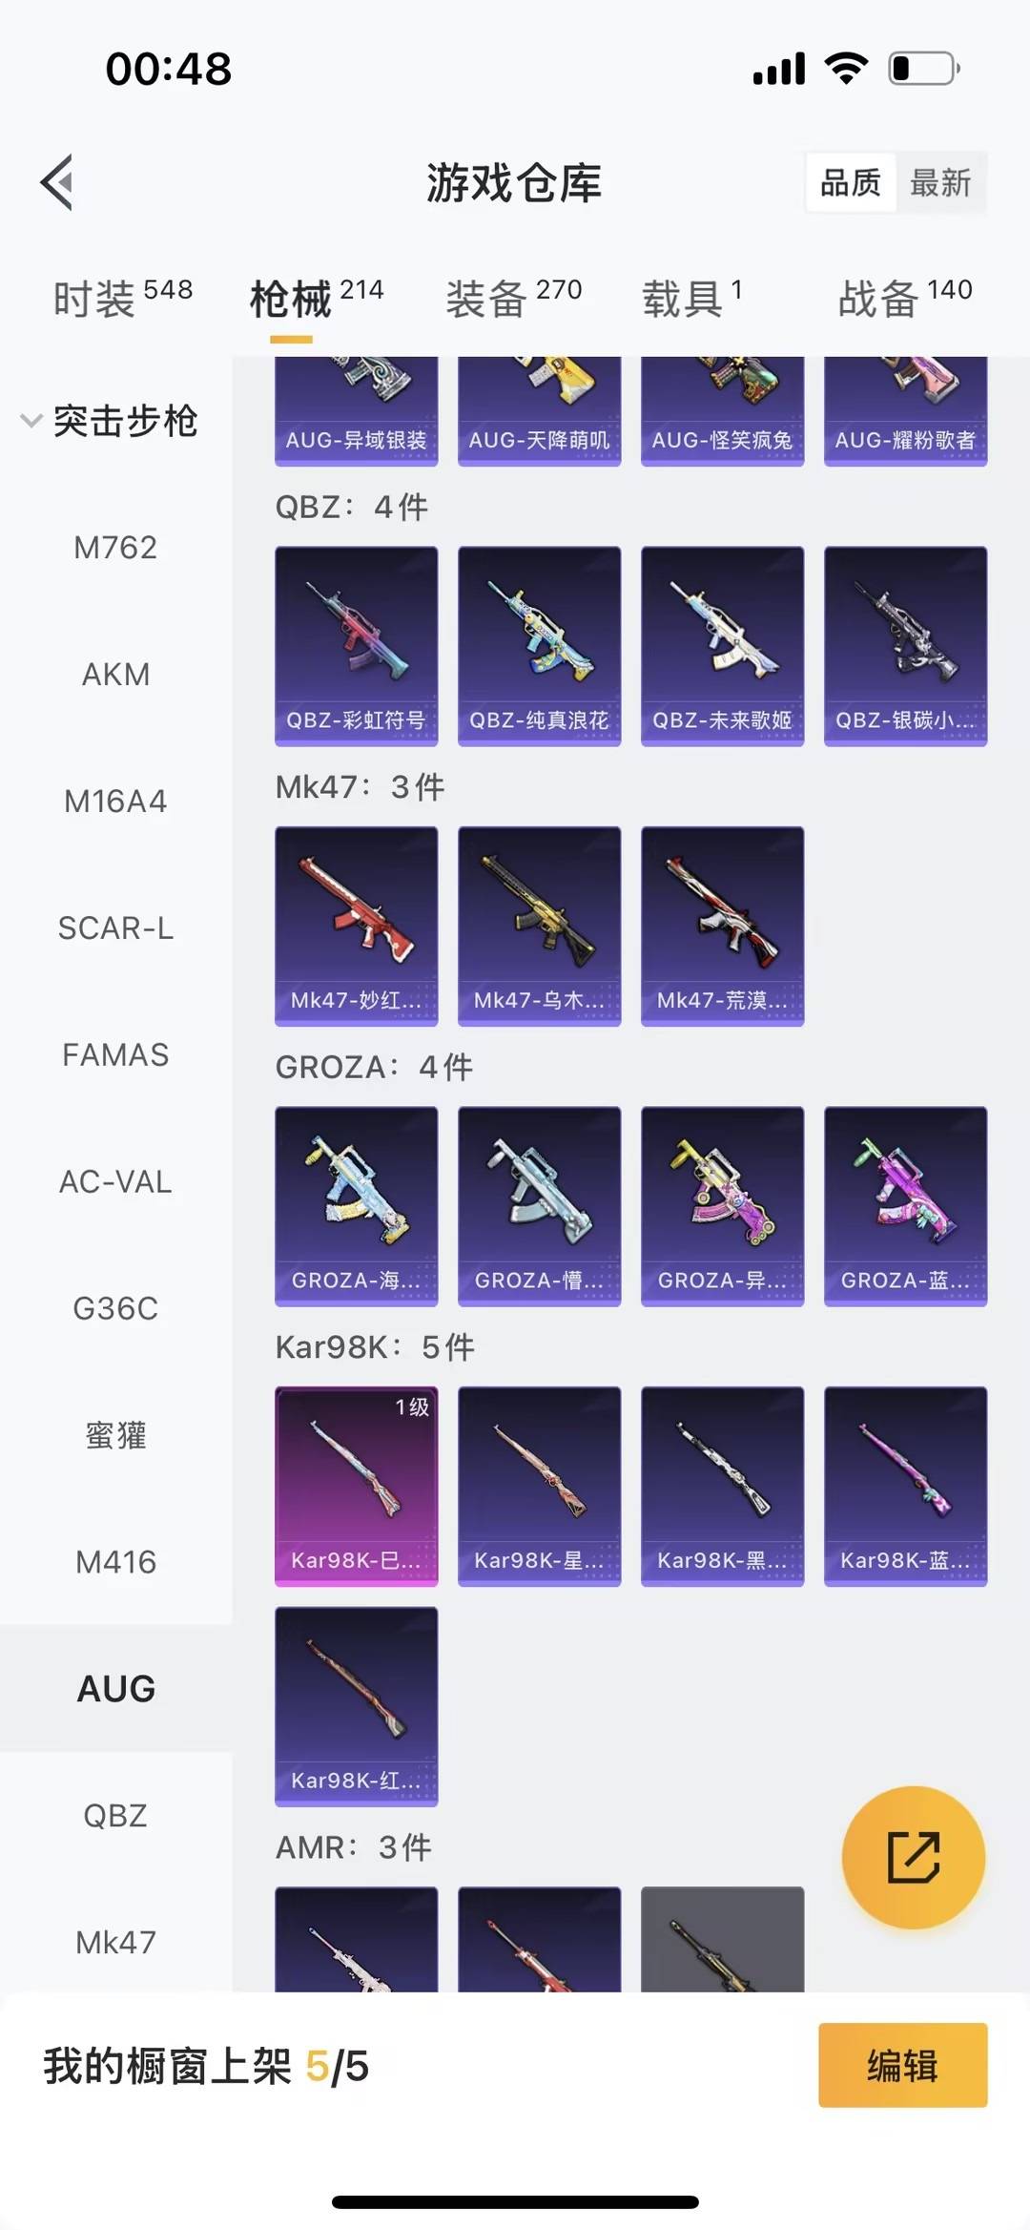Tap the 编辑 button
This screenshot has height=2230, width=1030.
tap(902, 2065)
